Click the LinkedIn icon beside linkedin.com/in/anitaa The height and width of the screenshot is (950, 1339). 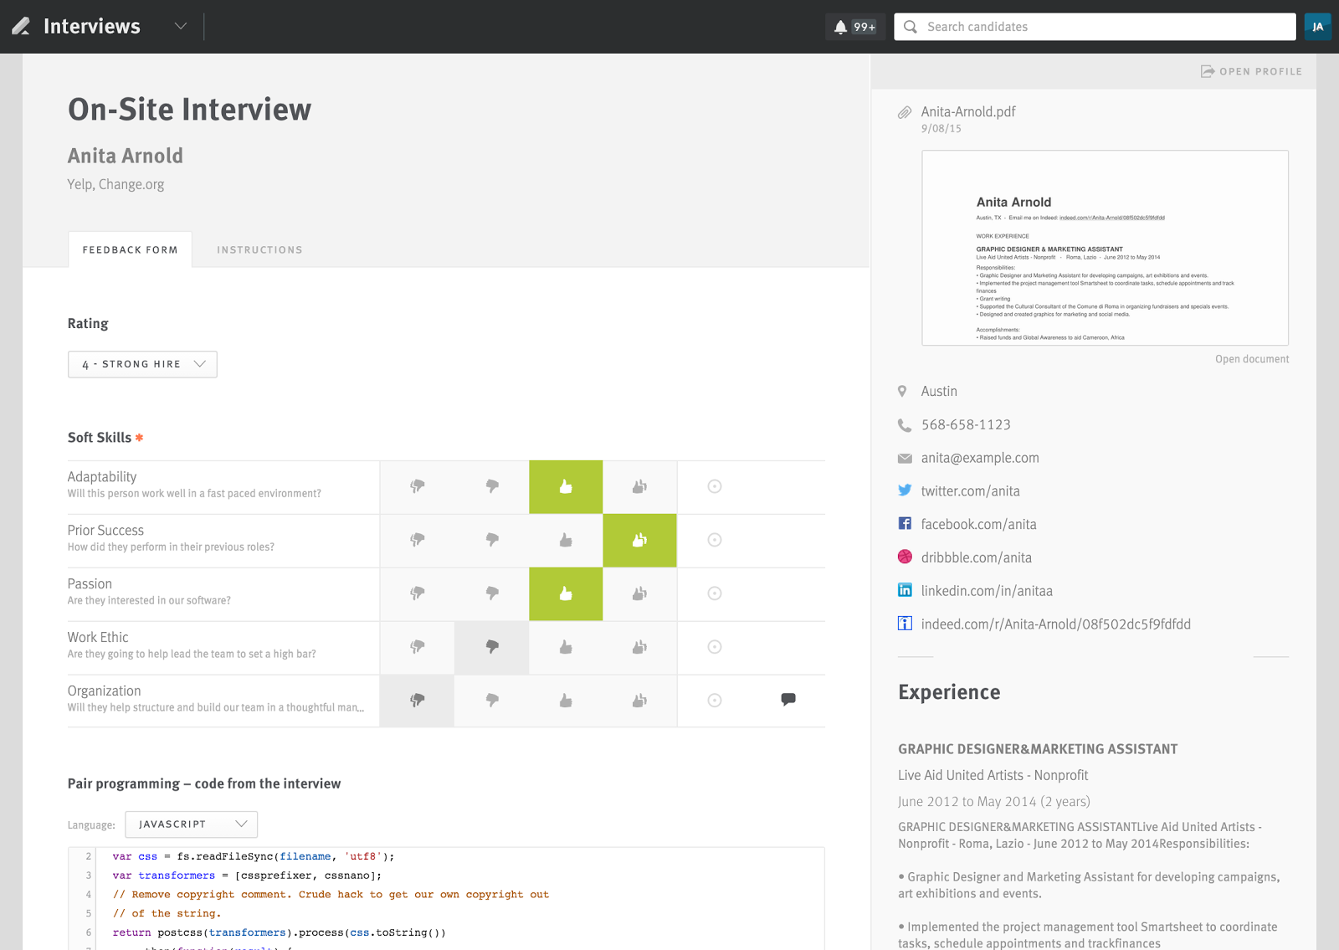click(x=905, y=590)
